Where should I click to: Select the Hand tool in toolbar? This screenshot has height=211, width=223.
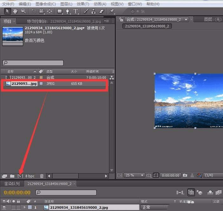point(15,11)
